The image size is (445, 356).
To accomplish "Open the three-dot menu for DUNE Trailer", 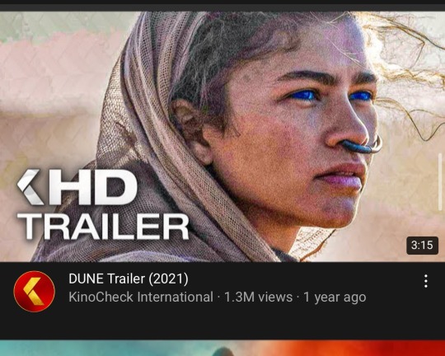I will tap(425, 281).
